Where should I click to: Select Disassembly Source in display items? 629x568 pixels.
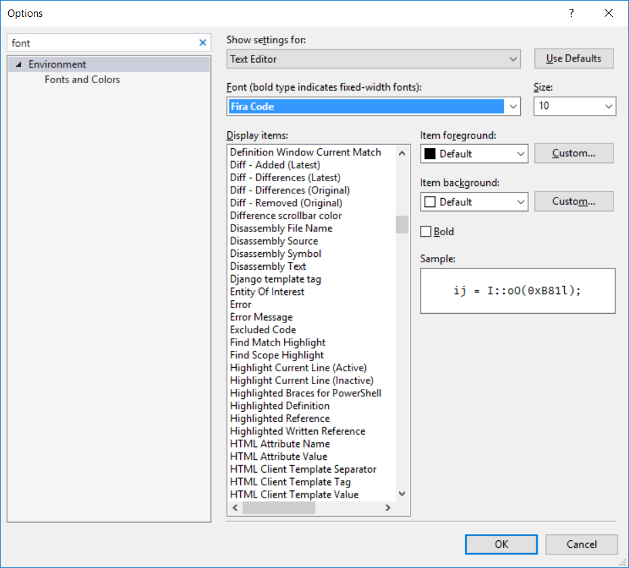(x=273, y=241)
